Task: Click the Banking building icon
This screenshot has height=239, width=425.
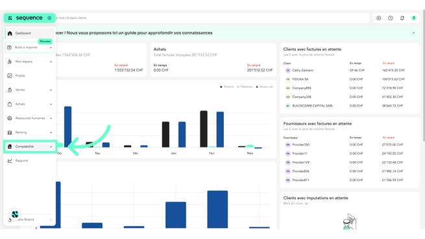Action: coord(10,132)
